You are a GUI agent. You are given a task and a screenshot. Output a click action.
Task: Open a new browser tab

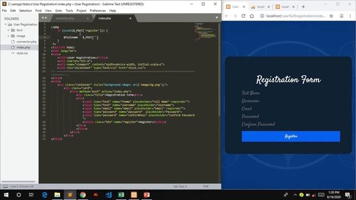(x=303, y=7)
